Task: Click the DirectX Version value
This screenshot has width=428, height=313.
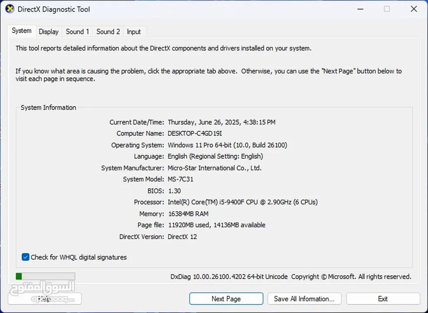Action: coord(182,236)
